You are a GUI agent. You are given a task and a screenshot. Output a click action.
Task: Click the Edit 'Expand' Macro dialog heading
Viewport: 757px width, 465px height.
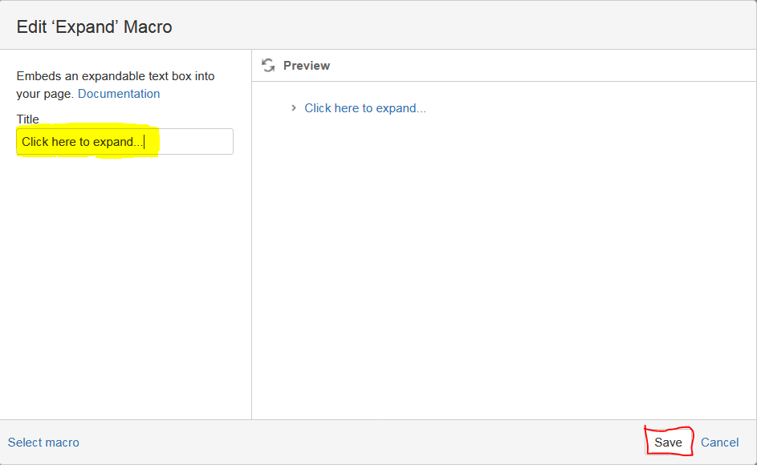click(94, 27)
